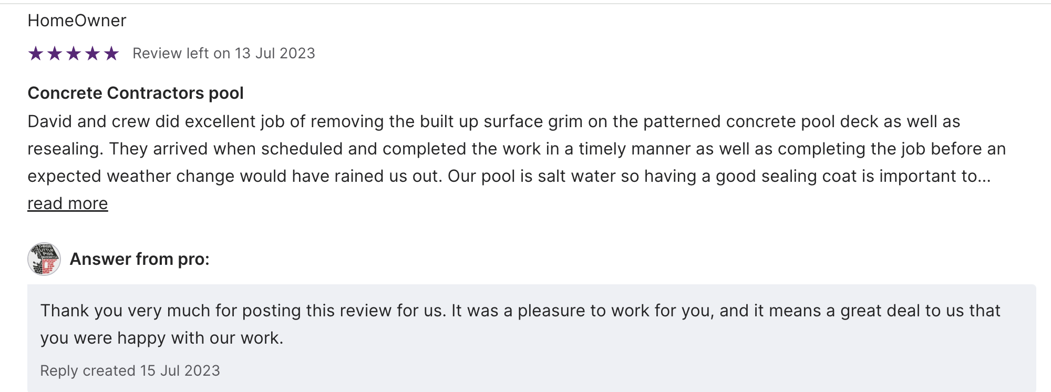
Task: Click "Review left on 13 Jul 2023"
Action: (x=223, y=53)
